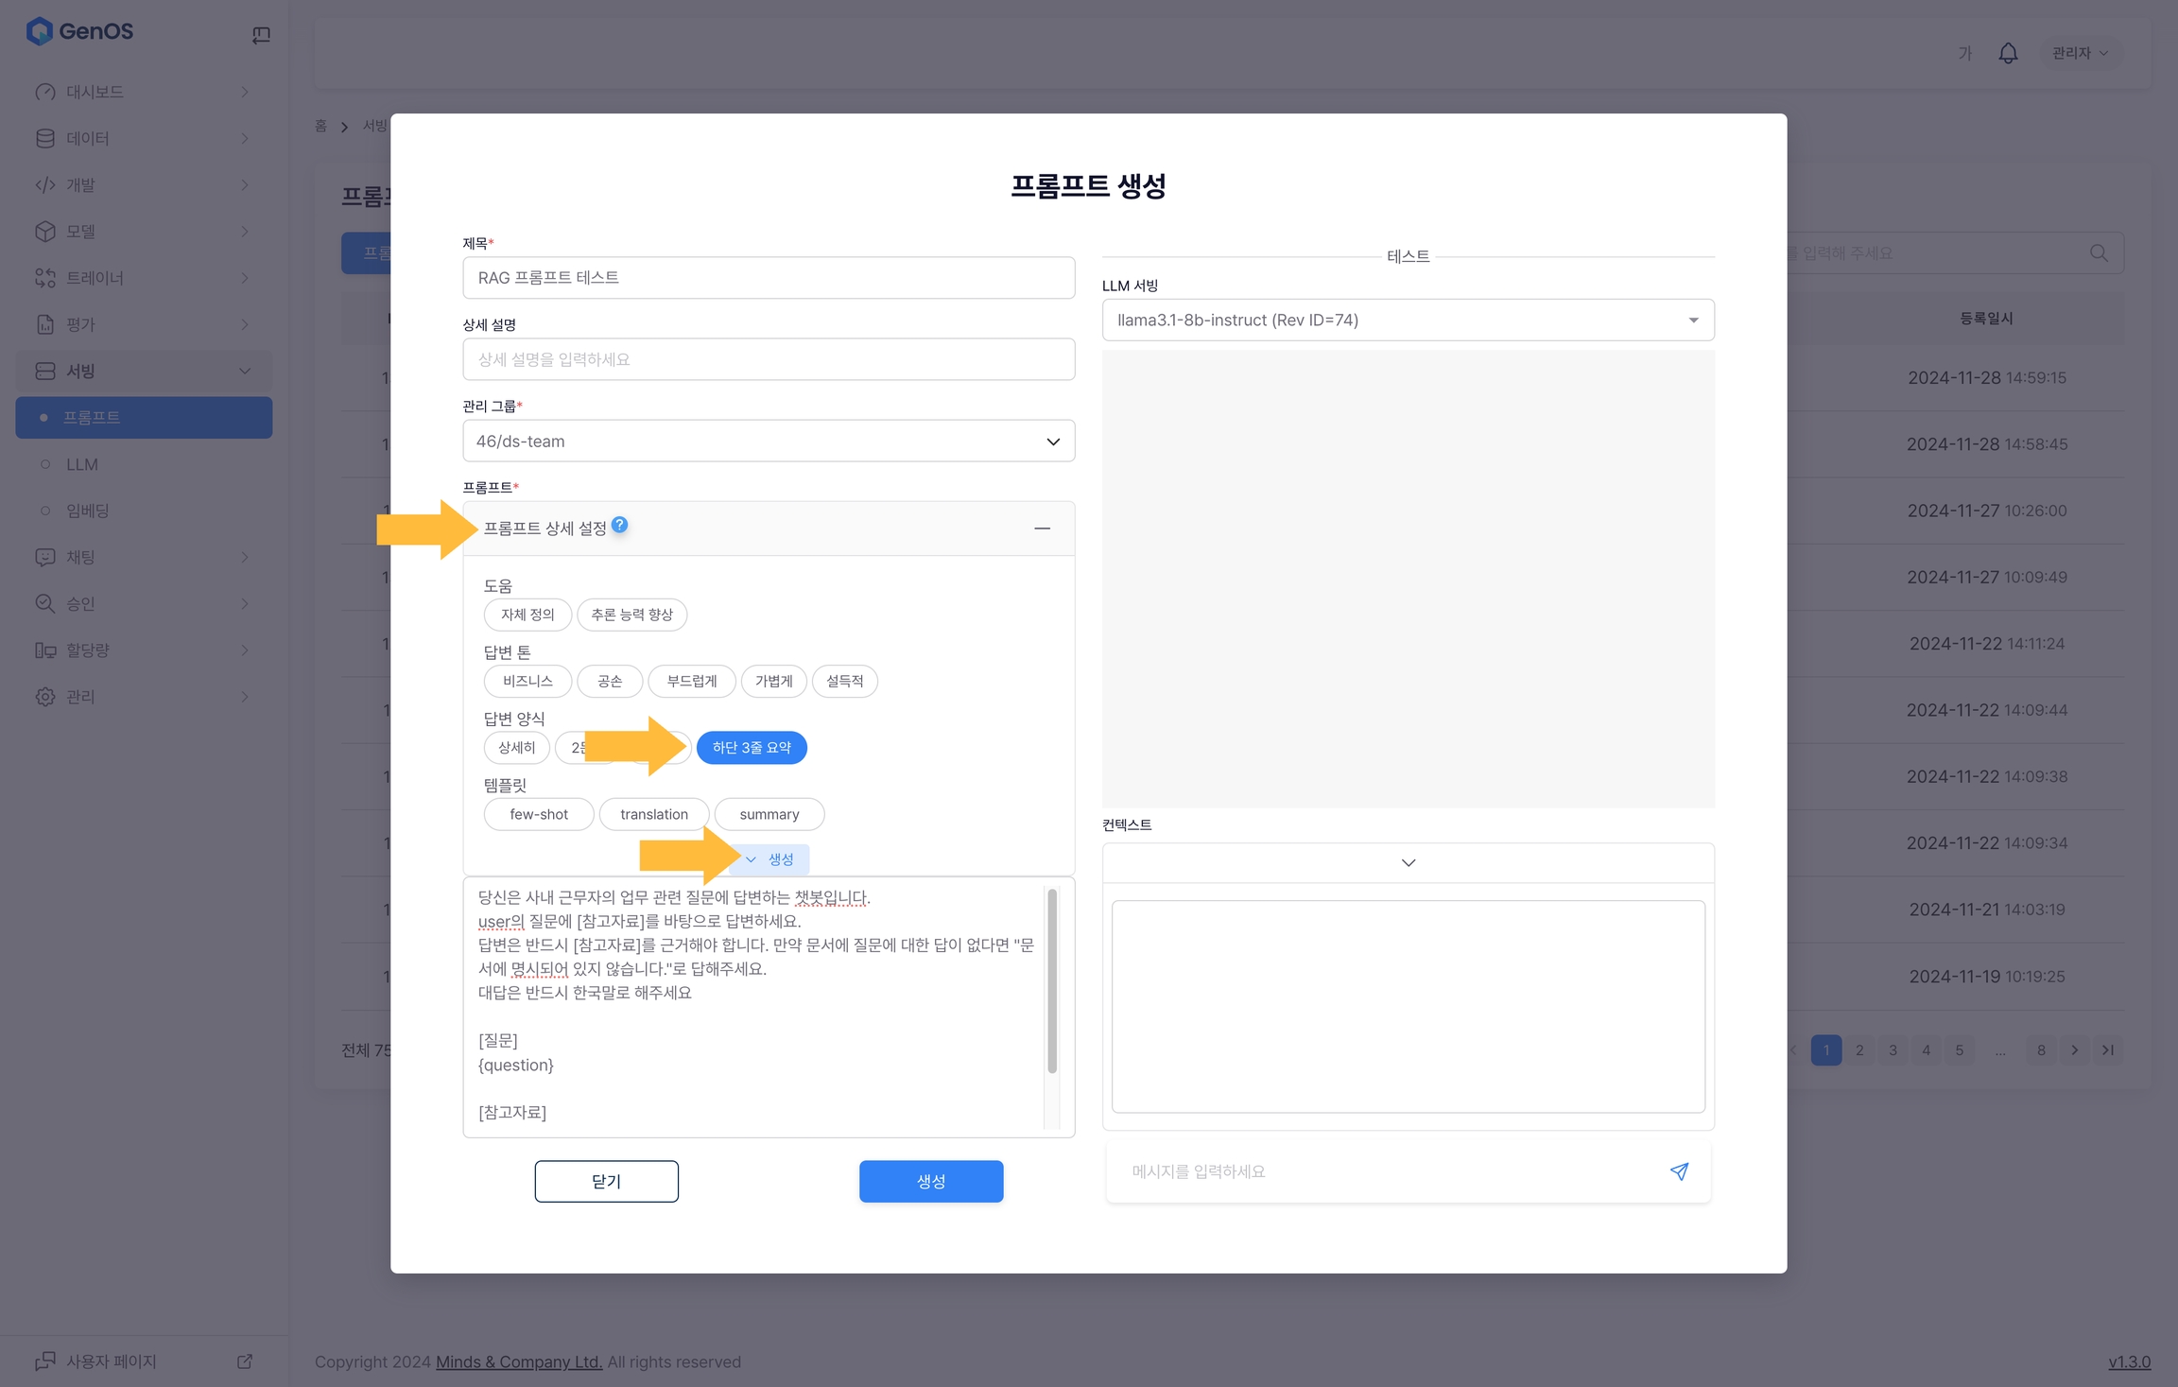Click the 제목 title input field

pos(768,278)
